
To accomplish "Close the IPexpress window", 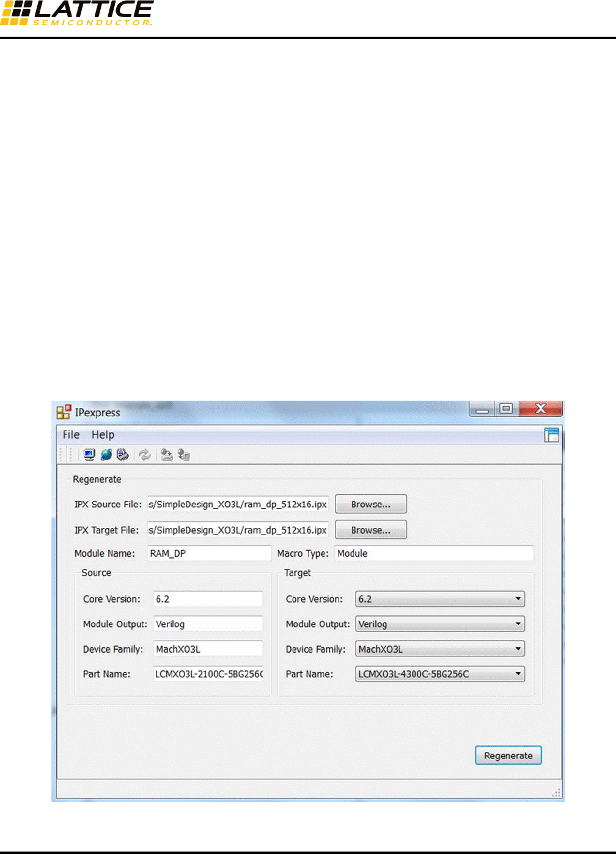I will click(540, 409).
